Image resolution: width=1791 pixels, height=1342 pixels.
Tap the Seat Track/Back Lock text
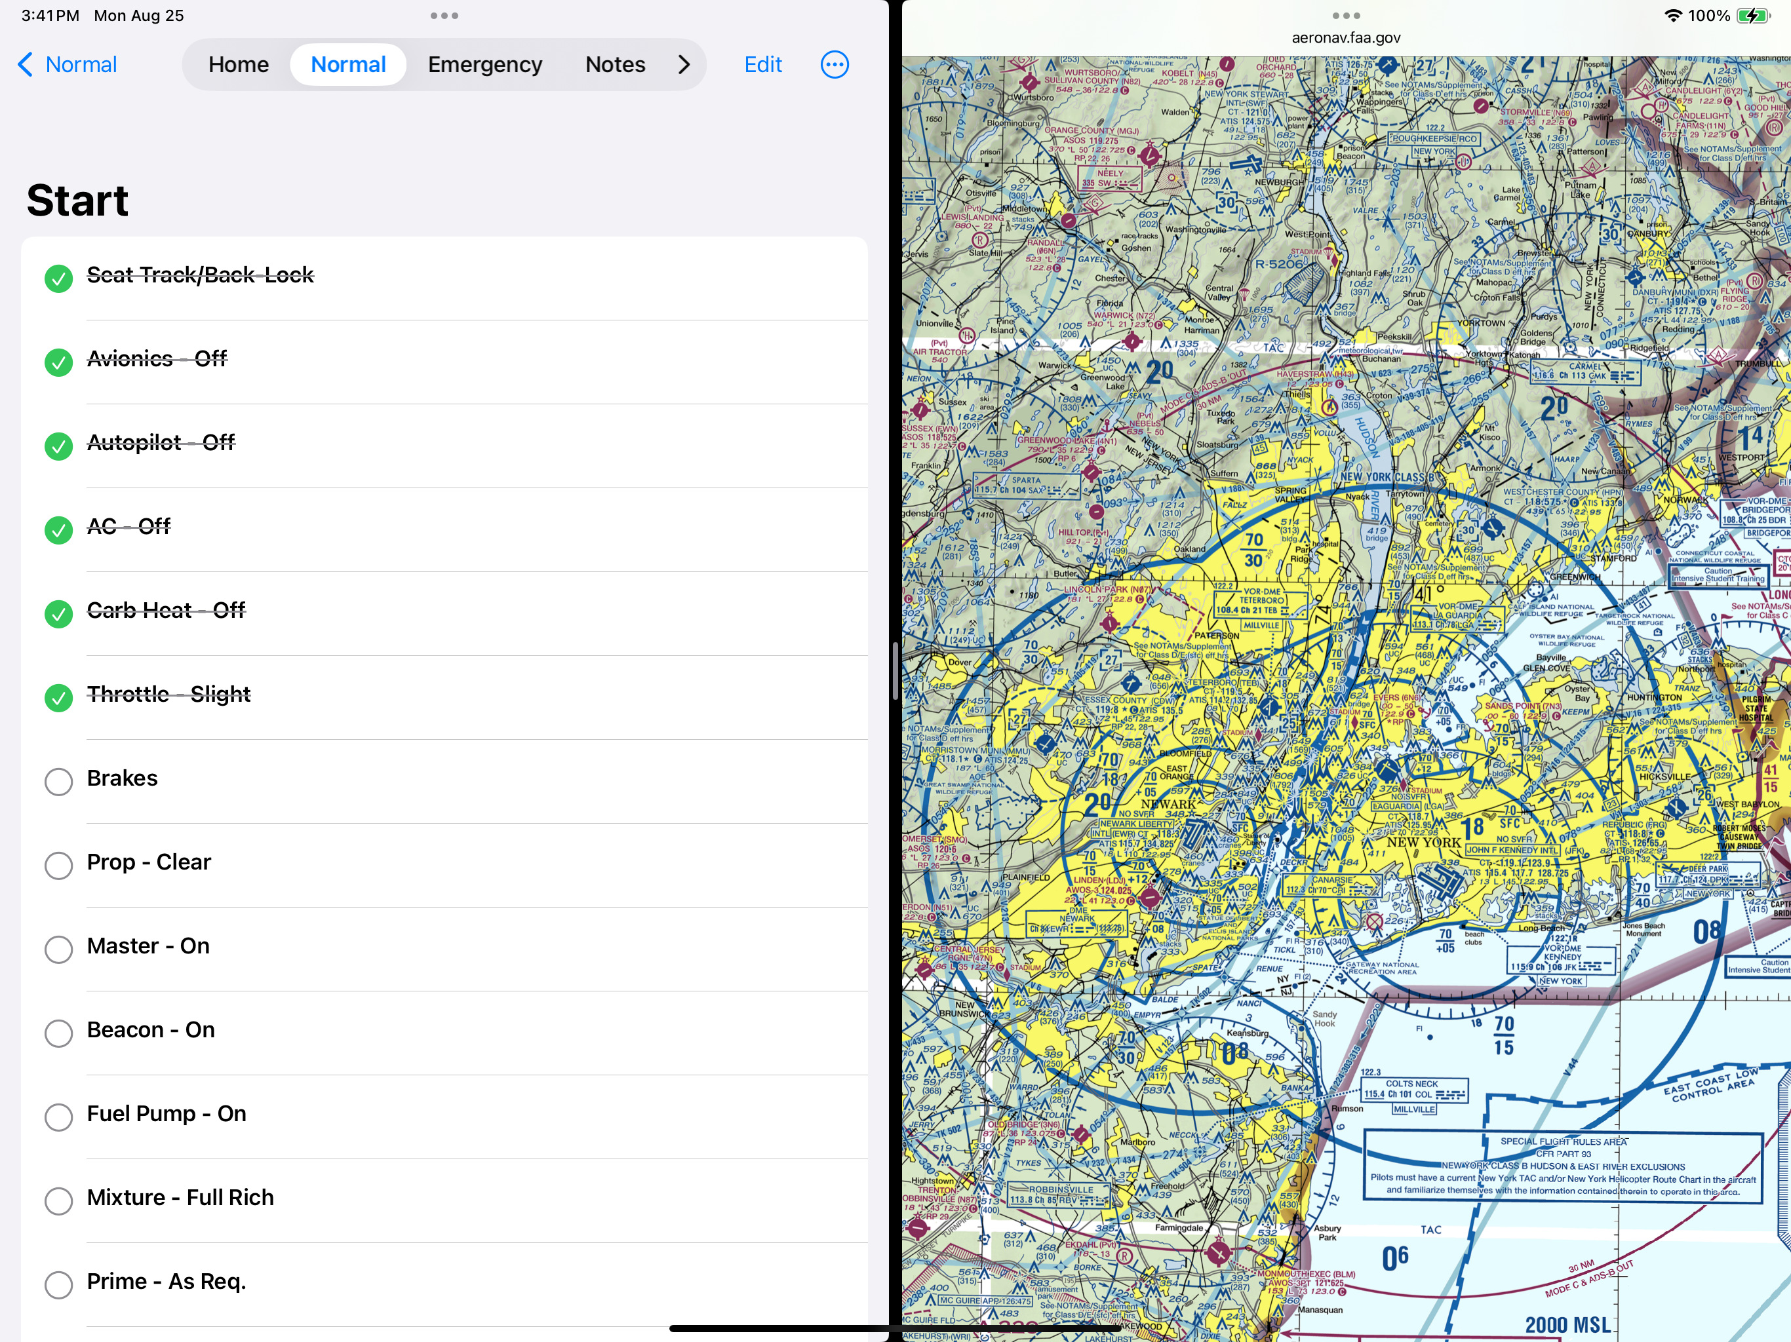[200, 275]
